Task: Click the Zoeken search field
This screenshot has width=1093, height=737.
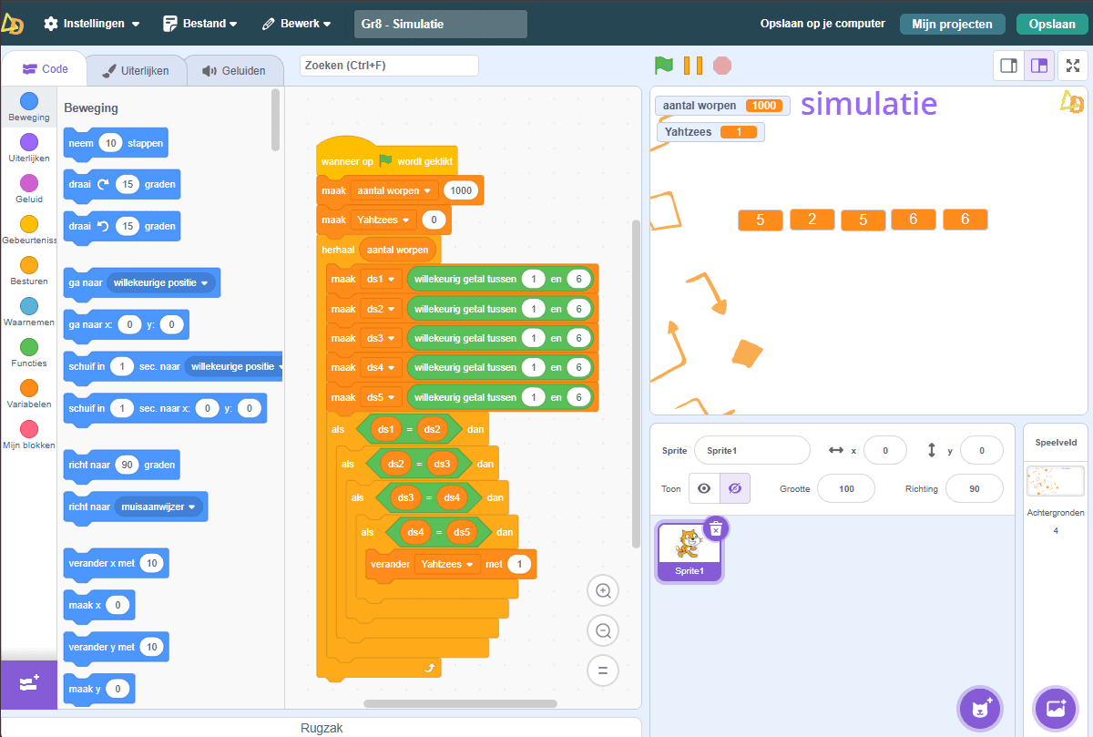Action: (x=389, y=66)
